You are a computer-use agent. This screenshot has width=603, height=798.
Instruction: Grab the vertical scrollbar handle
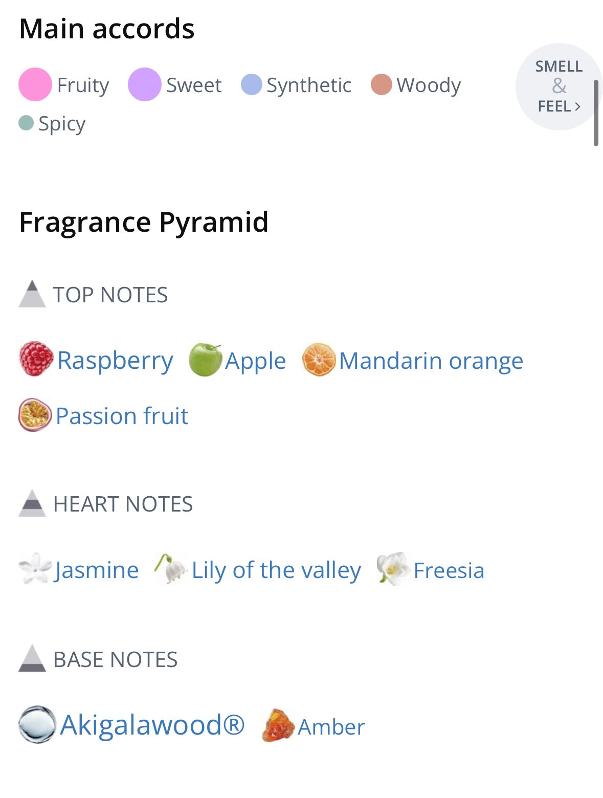coord(596,113)
